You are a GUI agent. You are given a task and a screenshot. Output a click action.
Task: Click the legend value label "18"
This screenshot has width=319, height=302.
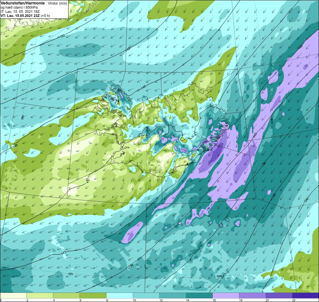[x=241, y=300]
